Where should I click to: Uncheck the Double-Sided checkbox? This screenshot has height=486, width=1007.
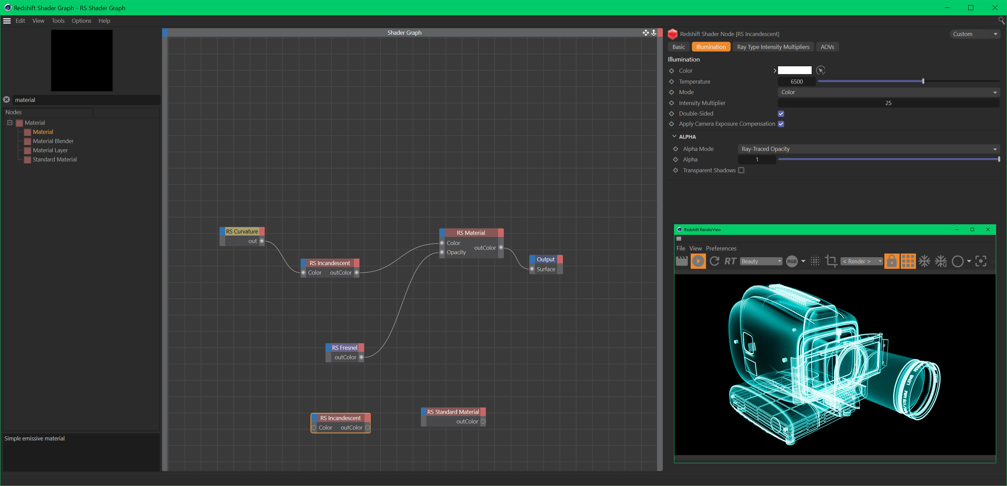pos(781,114)
